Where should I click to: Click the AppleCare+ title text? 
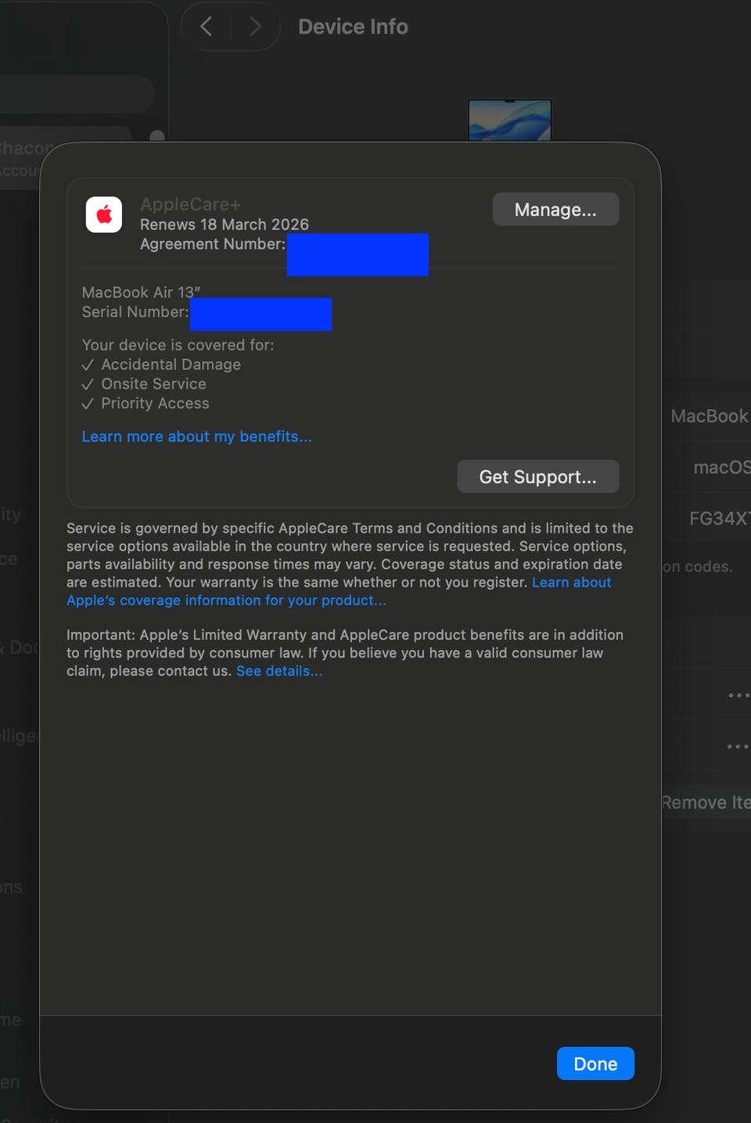[190, 204]
